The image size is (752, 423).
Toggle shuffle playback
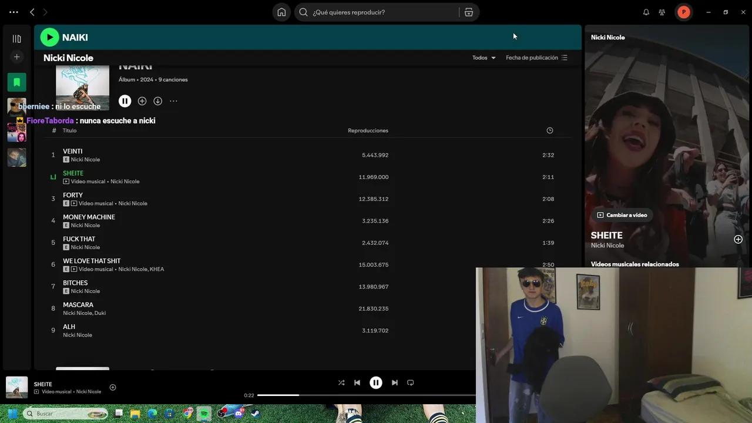tap(341, 382)
